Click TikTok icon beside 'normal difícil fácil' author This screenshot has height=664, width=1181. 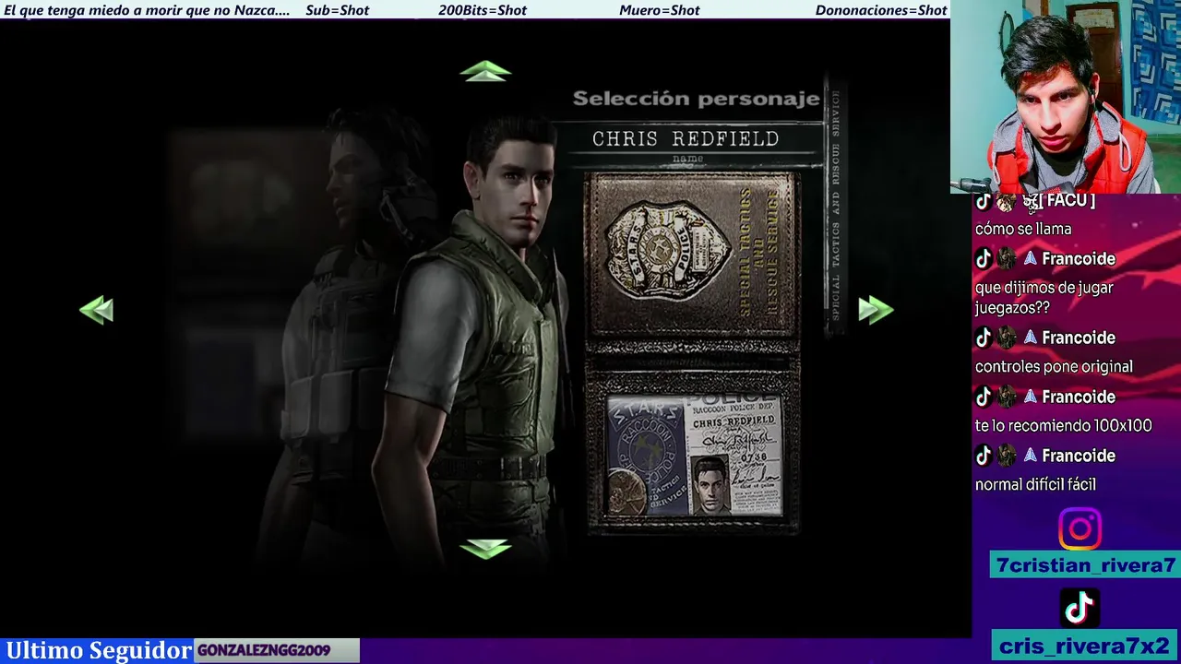coord(984,456)
